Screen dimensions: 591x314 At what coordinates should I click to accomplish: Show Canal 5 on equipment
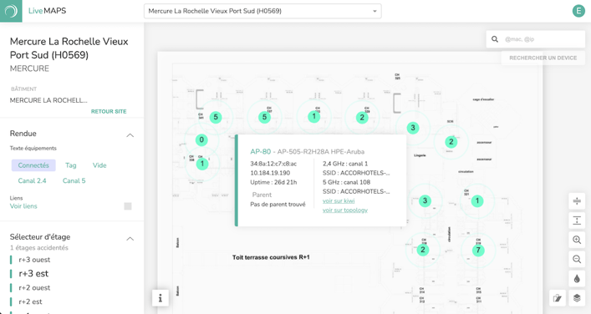[x=74, y=180]
